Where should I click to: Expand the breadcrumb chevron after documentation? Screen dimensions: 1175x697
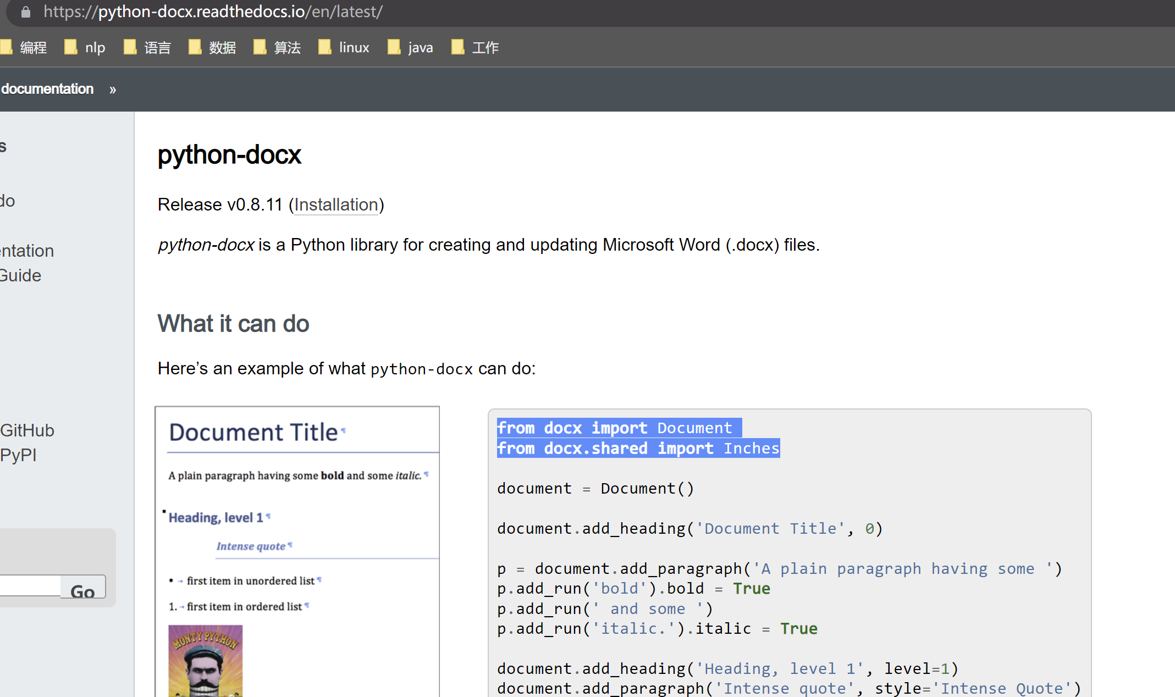point(113,89)
